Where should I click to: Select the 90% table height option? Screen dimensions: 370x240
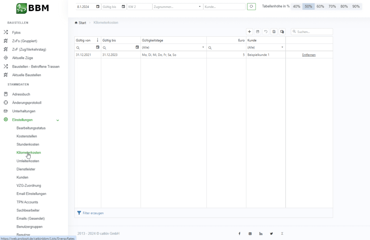pos(356,7)
